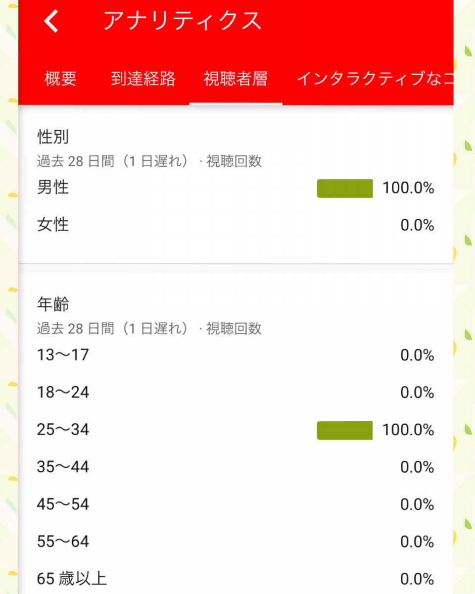475x594 pixels.
Task: Tap the back arrow icon
Action: [x=51, y=21]
